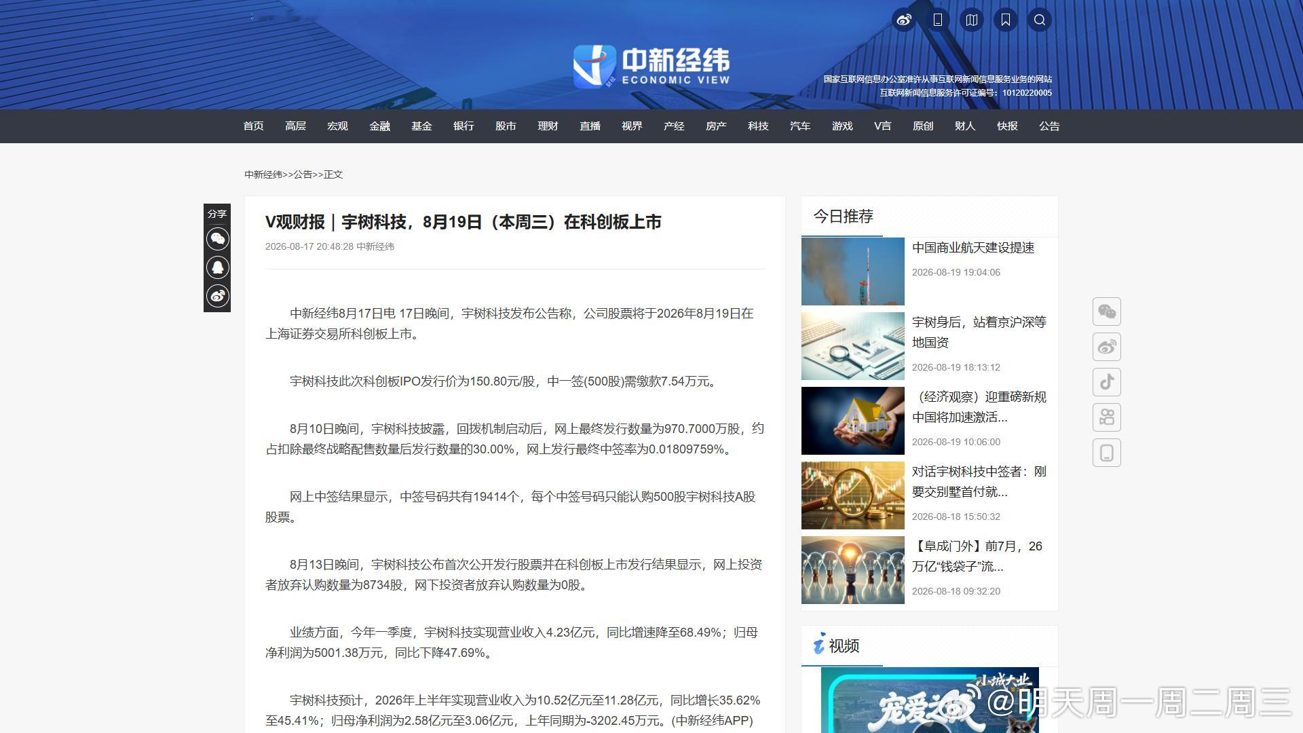Click the gold magnifier thumbnail for 对话宇树科技中签者

tap(853, 495)
